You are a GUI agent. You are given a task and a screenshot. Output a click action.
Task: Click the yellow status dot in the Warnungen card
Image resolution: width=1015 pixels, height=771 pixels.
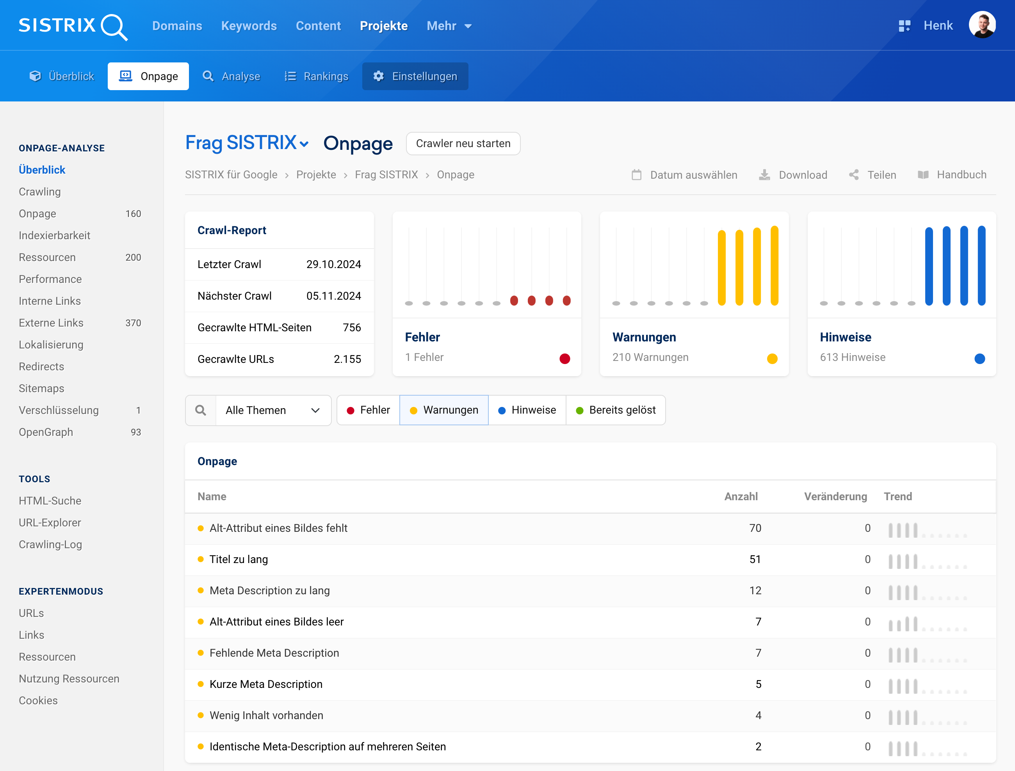tap(772, 359)
